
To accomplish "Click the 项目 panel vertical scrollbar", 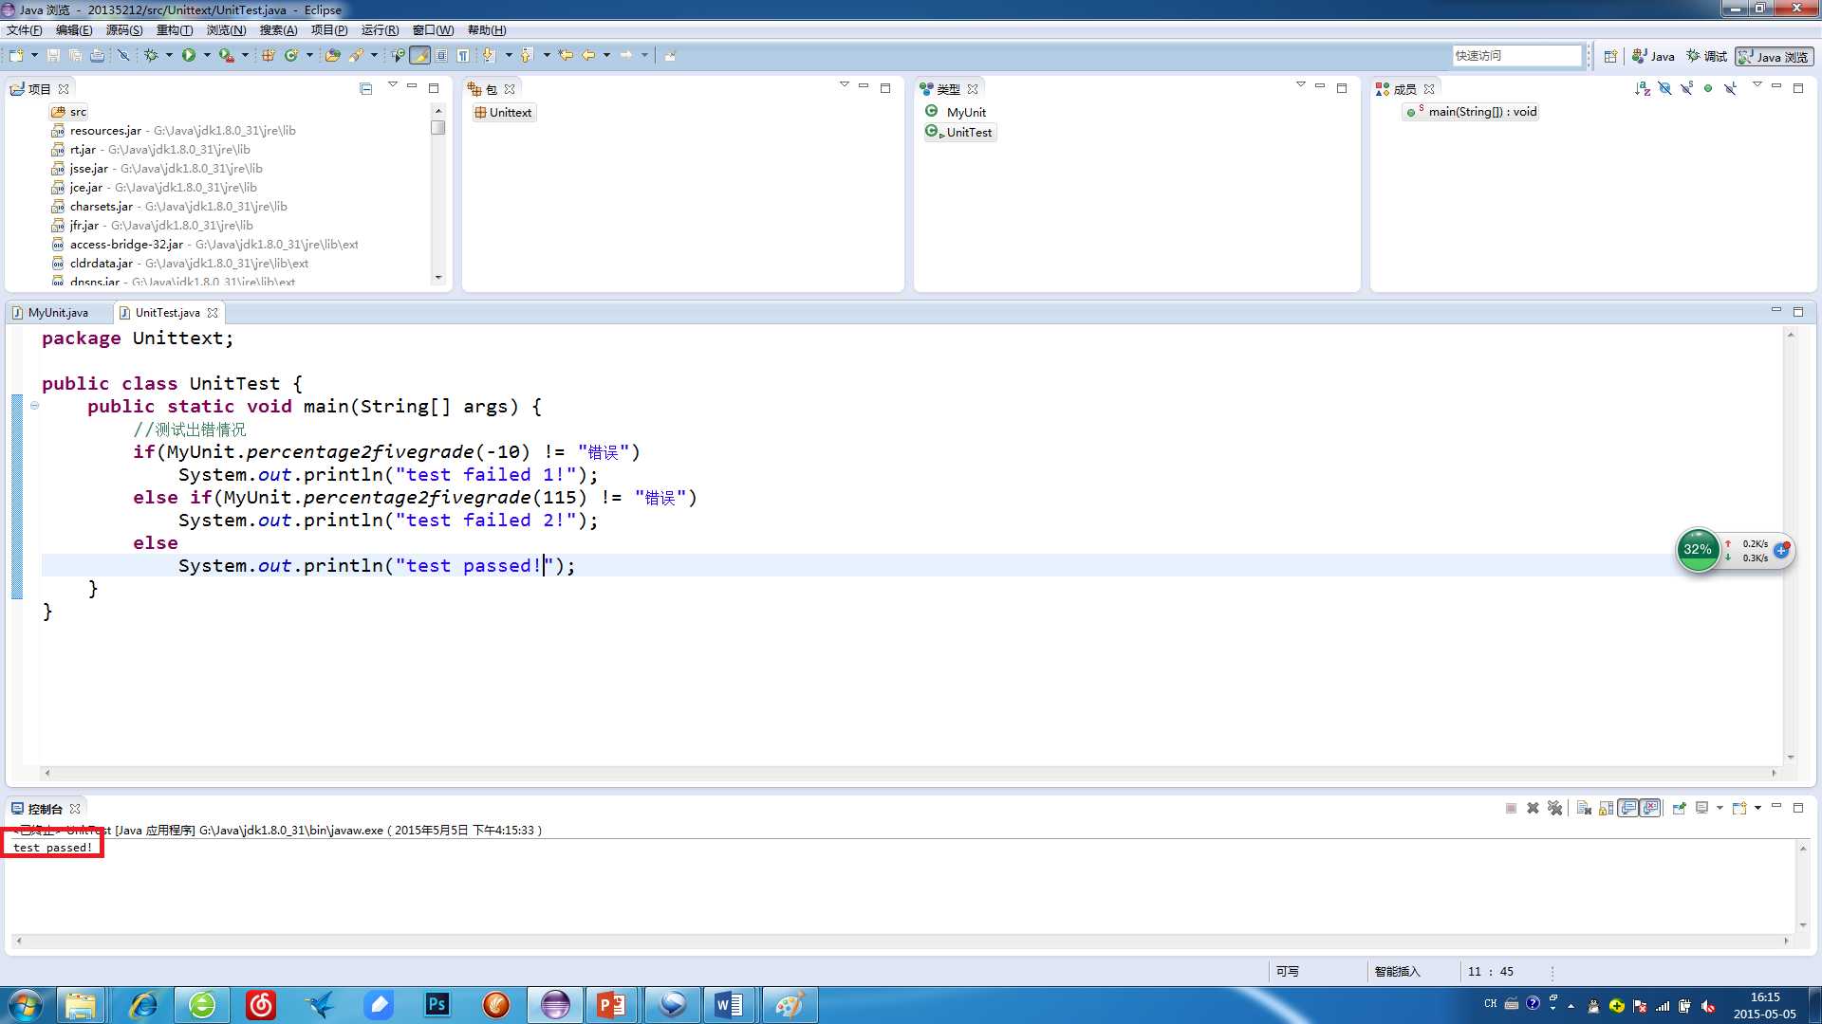I will tap(437, 194).
